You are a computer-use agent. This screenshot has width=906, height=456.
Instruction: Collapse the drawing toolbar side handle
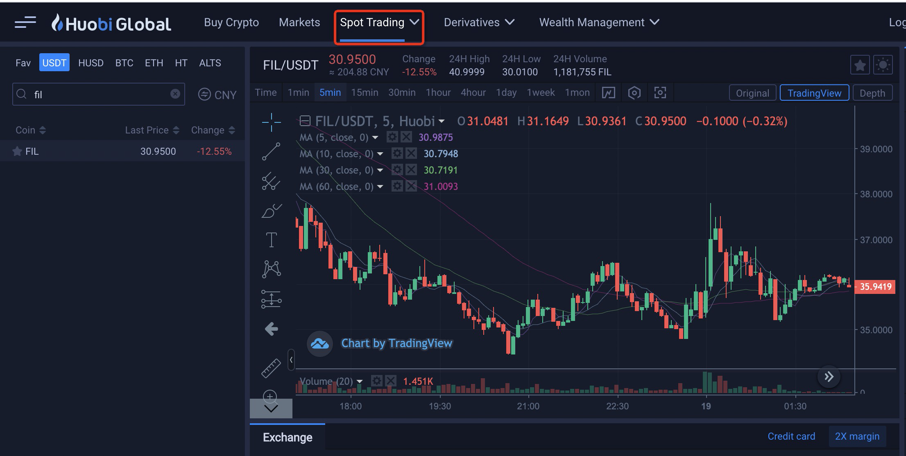[291, 360]
